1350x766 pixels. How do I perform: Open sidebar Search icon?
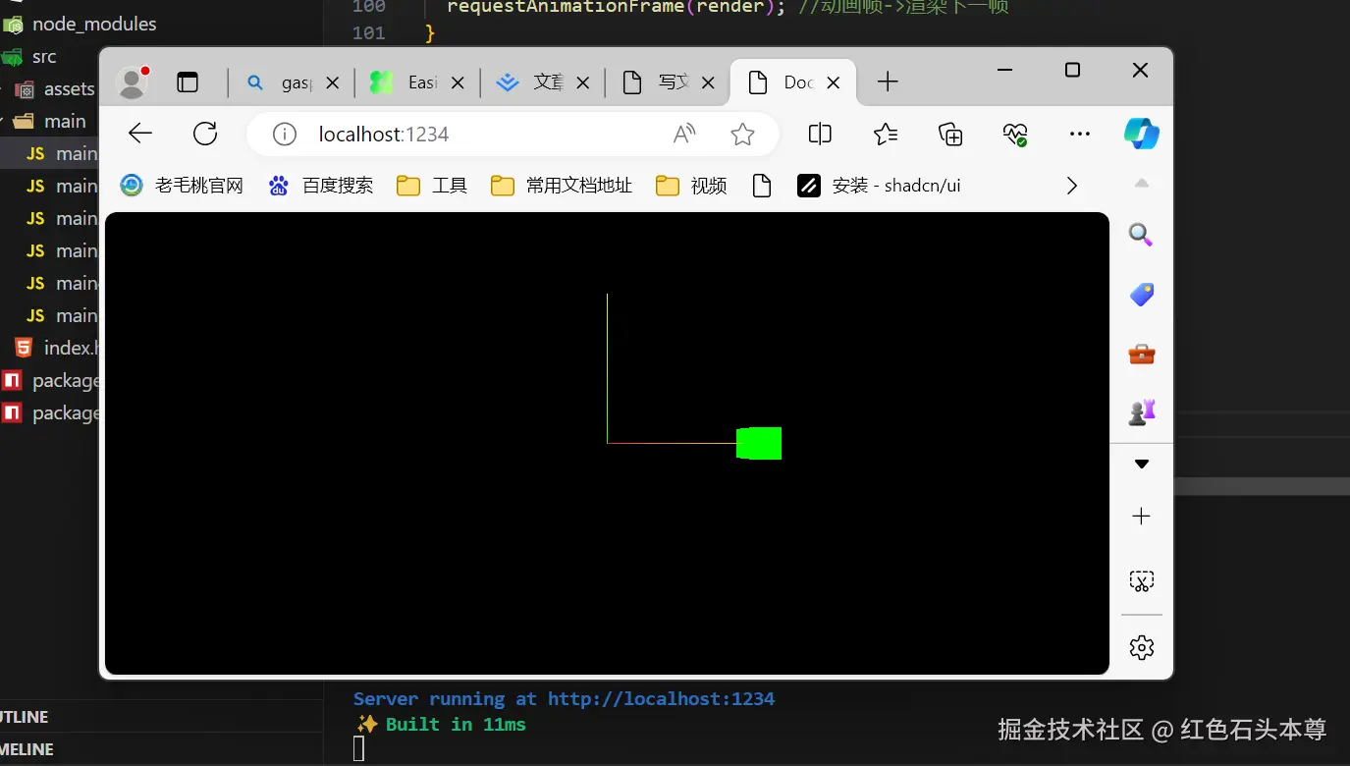click(x=1141, y=235)
